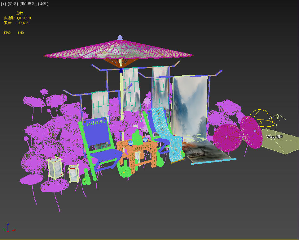Select the taller paper lantern beside the lotus leaves
The height and width of the screenshot is (240, 299).
tap(55, 168)
